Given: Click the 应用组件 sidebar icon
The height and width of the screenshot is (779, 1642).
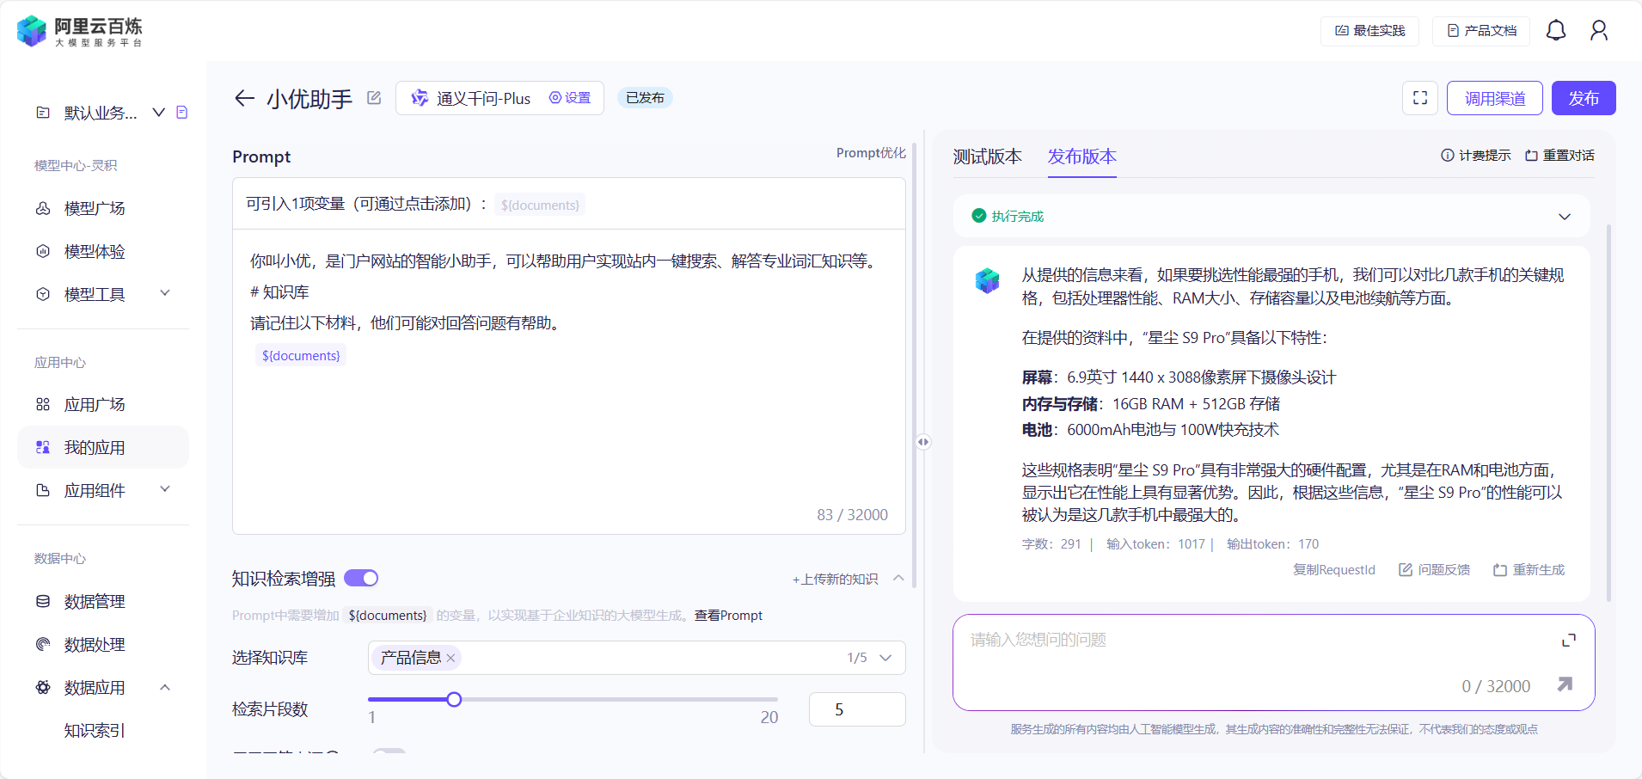Looking at the screenshot, I should (43, 490).
